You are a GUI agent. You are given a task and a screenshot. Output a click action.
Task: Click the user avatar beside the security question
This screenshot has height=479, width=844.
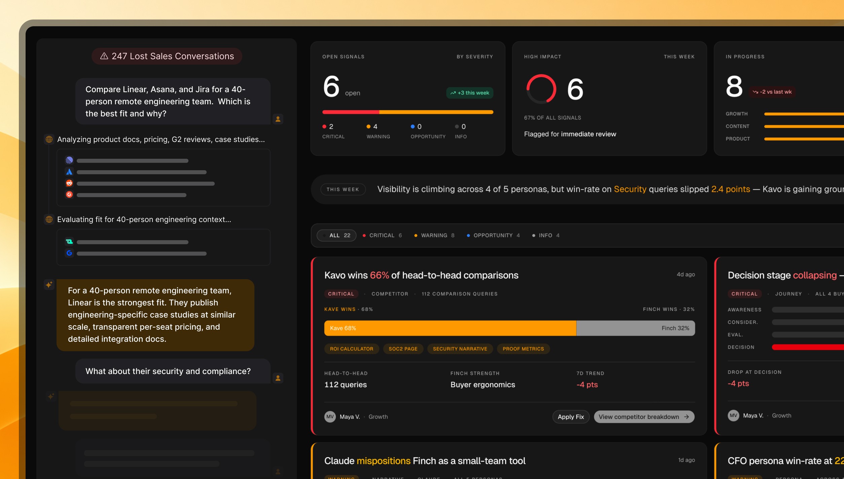tap(278, 378)
